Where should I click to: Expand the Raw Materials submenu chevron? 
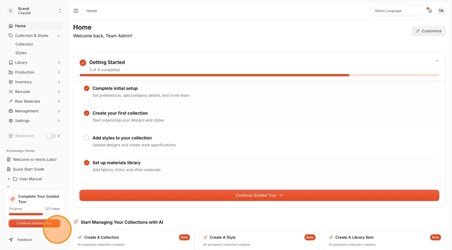coord(59,101)
